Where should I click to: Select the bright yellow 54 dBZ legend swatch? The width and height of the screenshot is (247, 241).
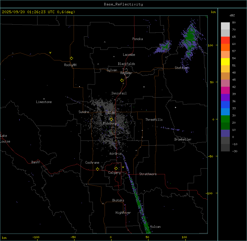click(x=225, y=62)
